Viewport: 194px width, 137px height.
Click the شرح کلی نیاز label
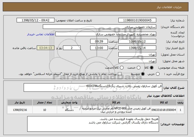pyautogui.click(x=174, y=88)
